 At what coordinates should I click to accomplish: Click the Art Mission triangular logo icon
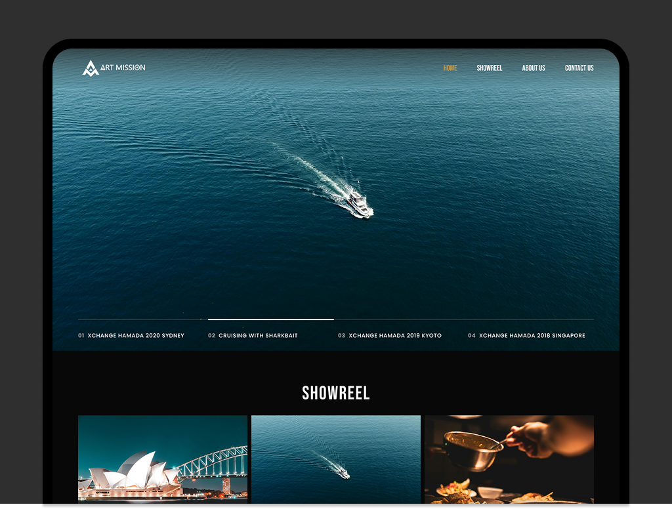tap(90, 68)
